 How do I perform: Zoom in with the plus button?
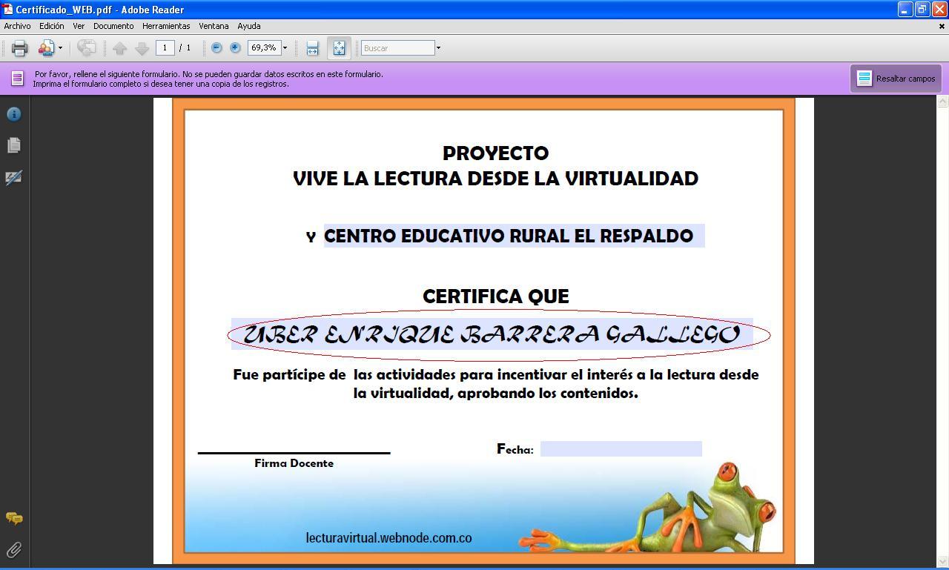[235, 47]
